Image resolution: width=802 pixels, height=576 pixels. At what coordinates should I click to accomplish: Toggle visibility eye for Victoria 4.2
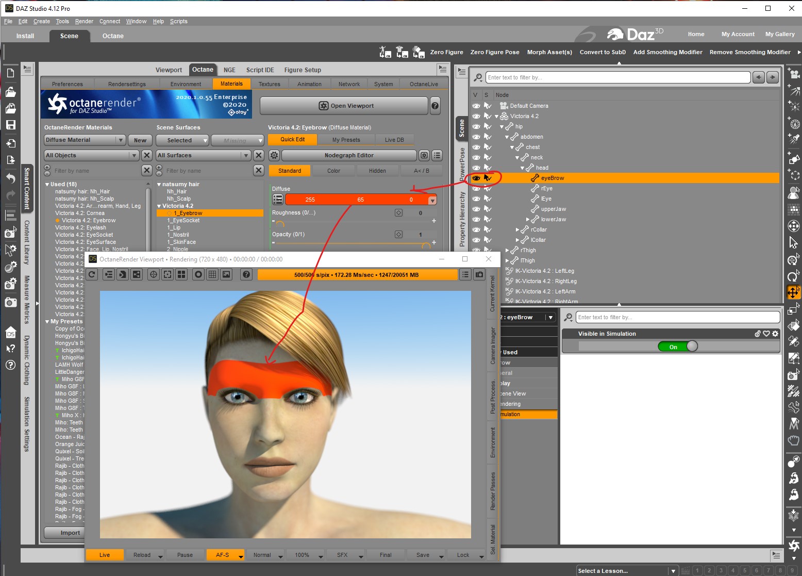(476, 116)
